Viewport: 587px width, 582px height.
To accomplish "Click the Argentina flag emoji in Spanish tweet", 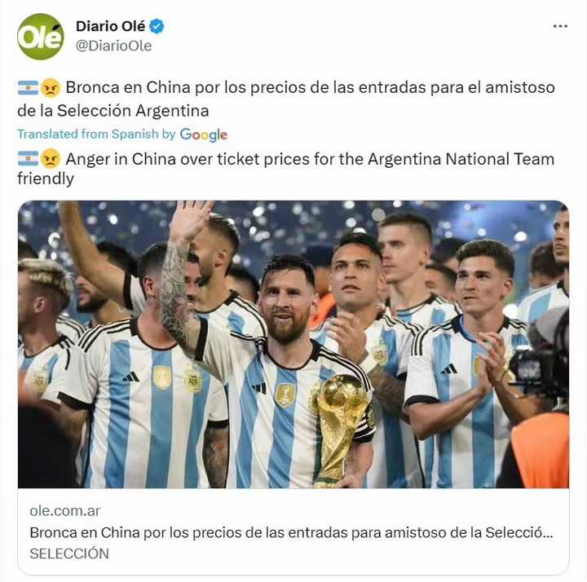I will (x=28, y=88).
